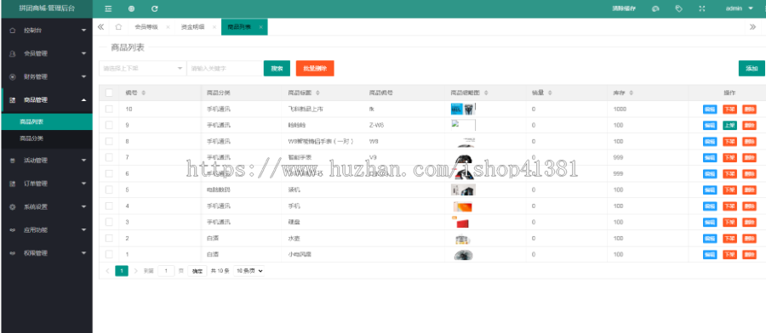Go to next page arrow in pagination
Viewport: 766px width, 333px height.
pos(136,271)
